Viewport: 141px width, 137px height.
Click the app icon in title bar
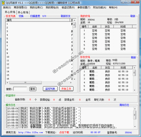coord(3,3)
